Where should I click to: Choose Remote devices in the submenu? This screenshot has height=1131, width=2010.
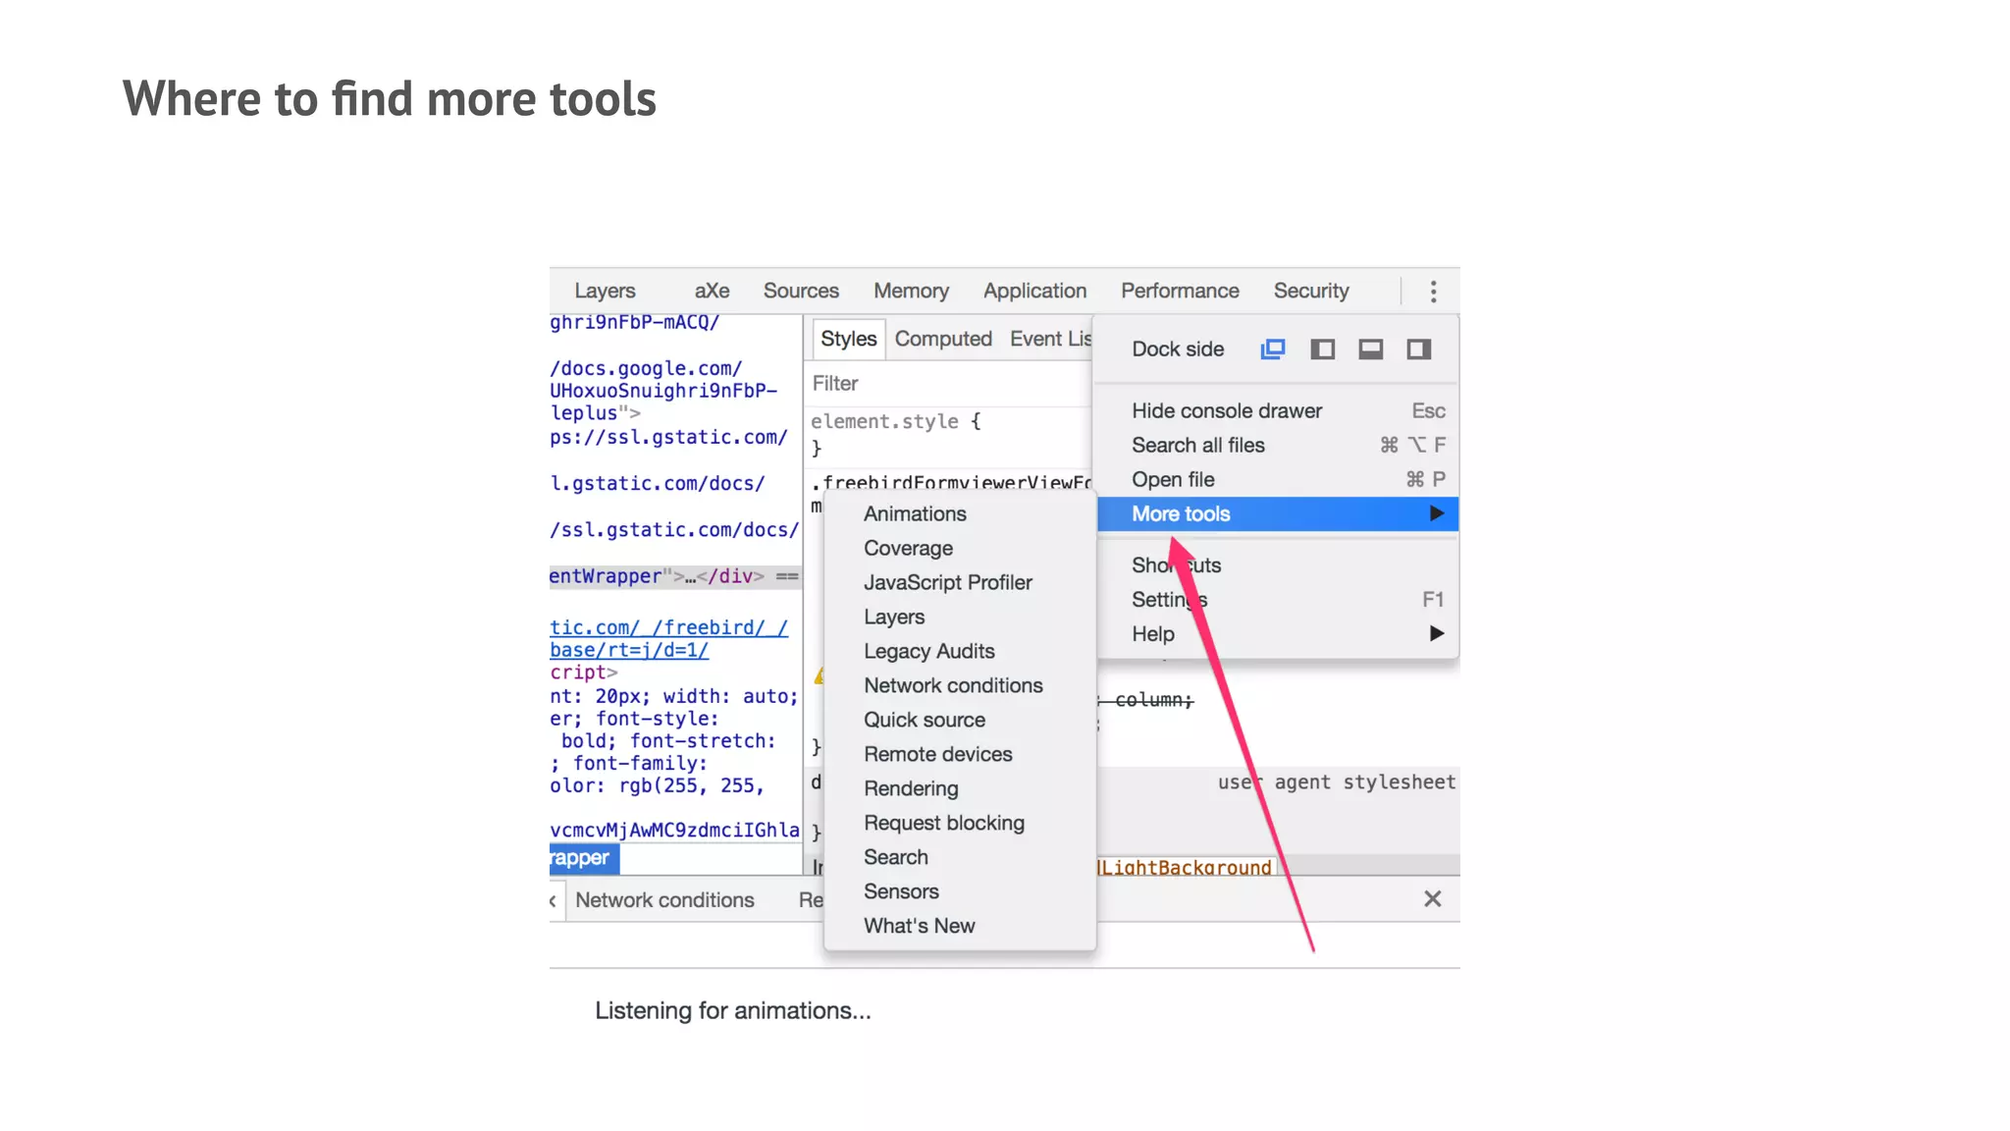(960, 755)
